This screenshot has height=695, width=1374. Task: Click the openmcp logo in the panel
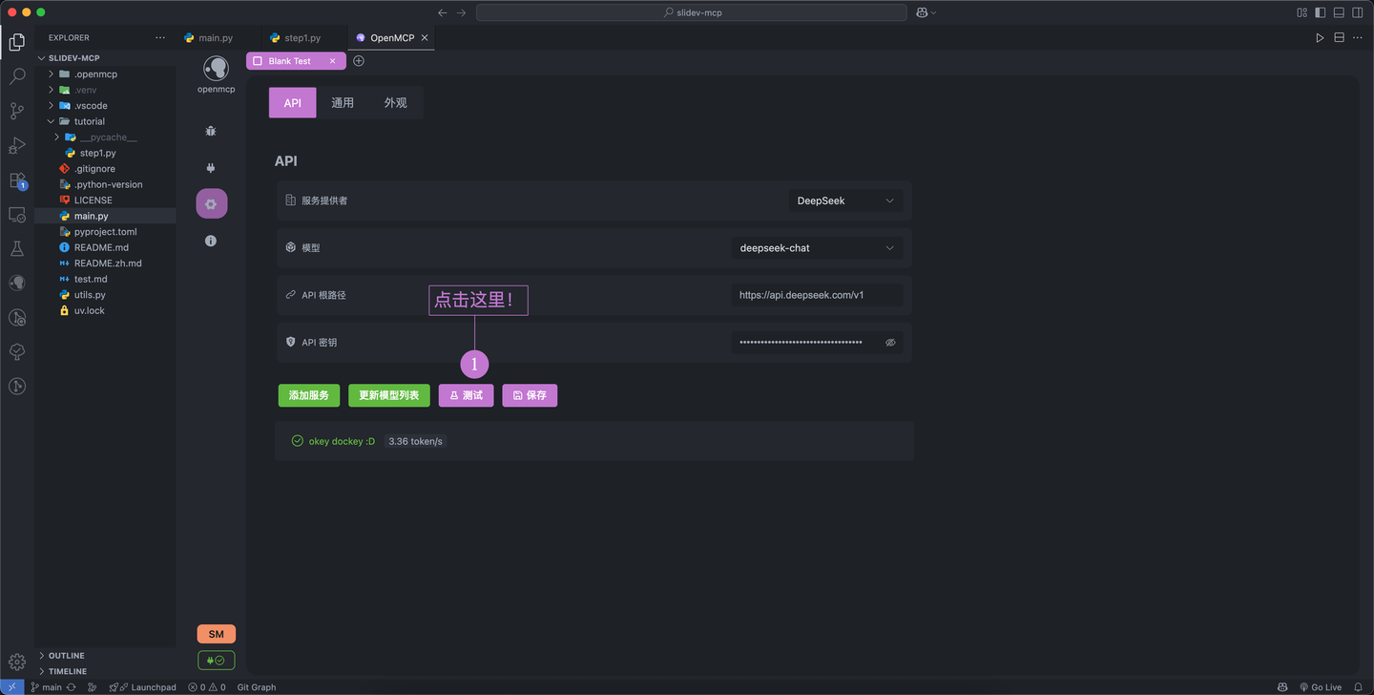point(216,69)
